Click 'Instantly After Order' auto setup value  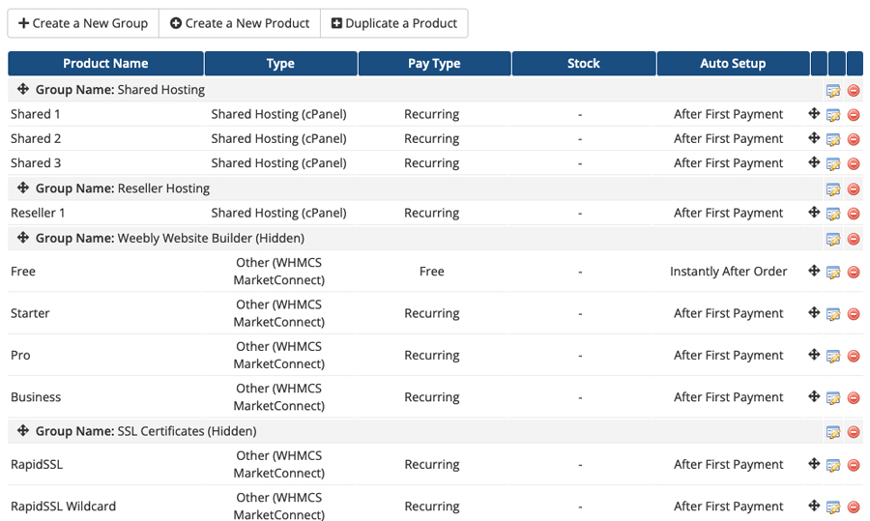729,272
